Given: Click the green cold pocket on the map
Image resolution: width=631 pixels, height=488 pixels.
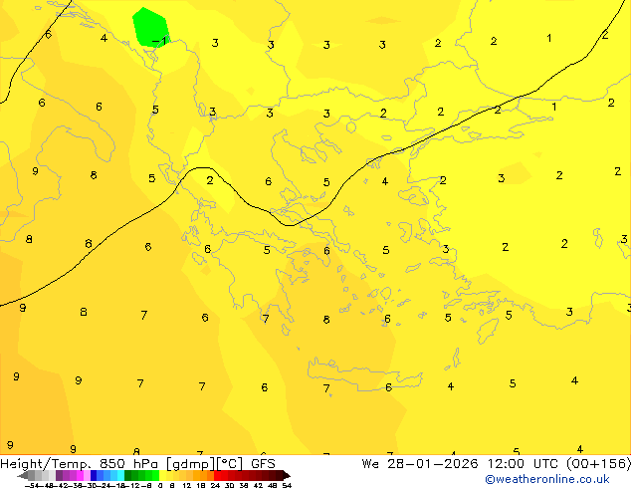Looking at the screenshot, I should point(151,27).
